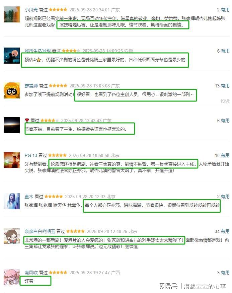Viewport: 232px width, 293px height.
Task: Open 霹雳狮 username link
Action: click(x=31, y=86)
